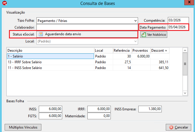This screenshot has width=195, height=132.
Task: Click the IRRF base field 6.000,00
Action: click(99, 109)
